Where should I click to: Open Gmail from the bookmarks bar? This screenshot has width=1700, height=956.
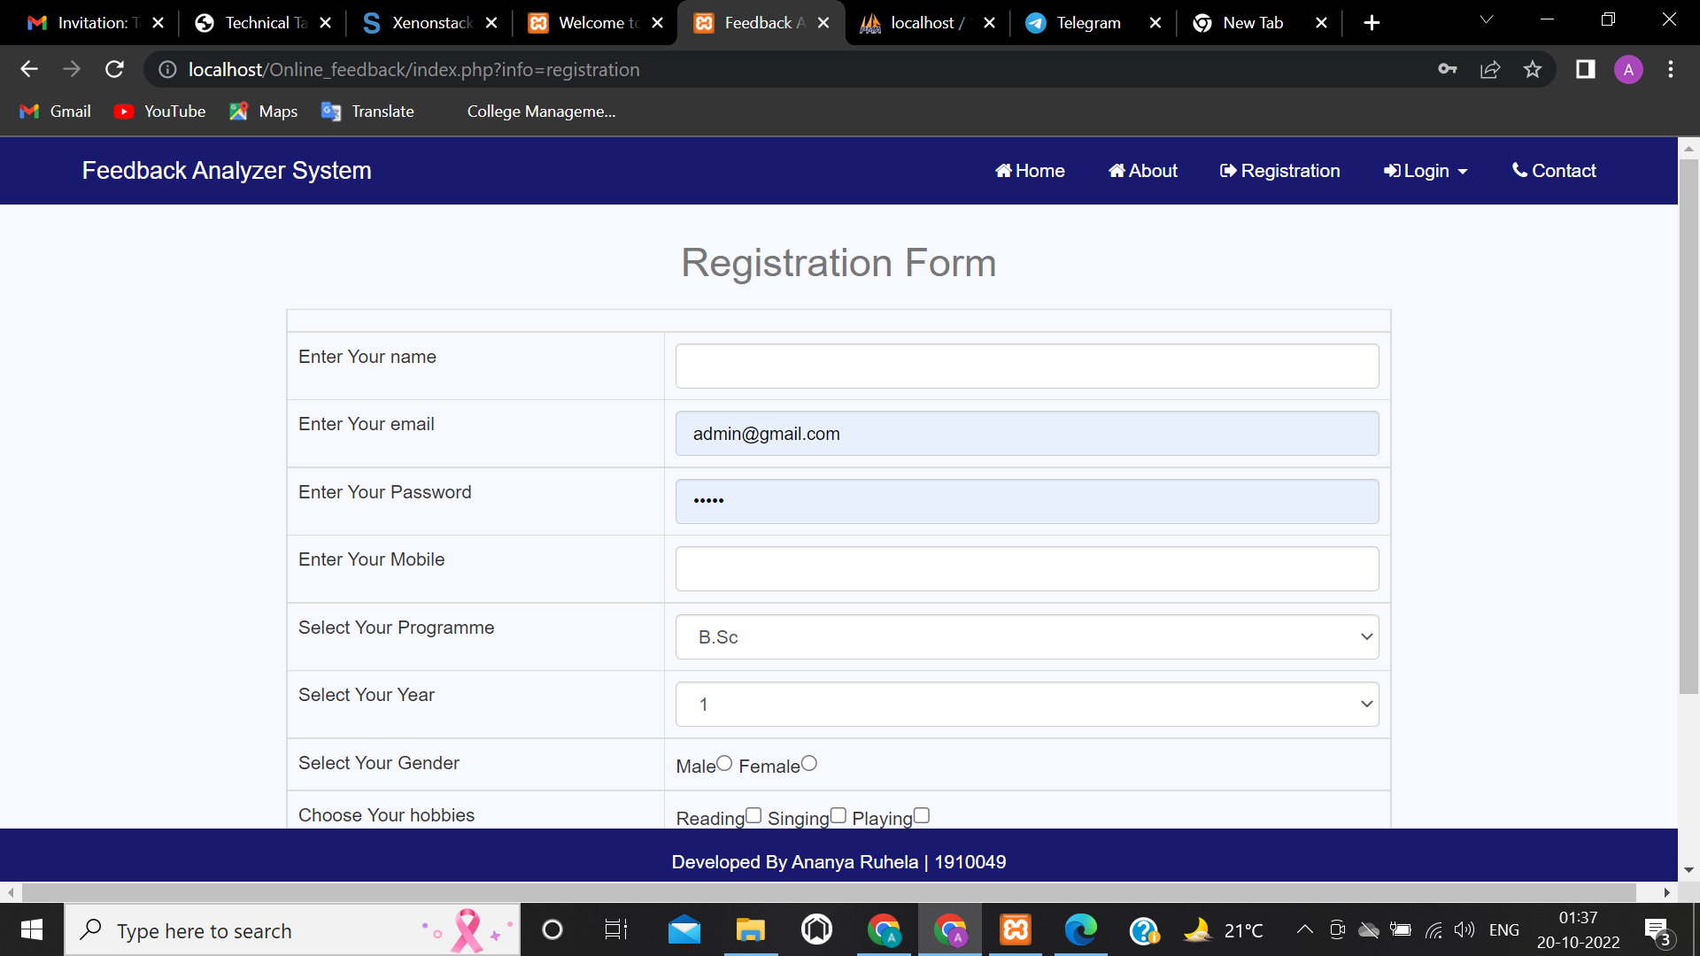click(x=55, y=111)
